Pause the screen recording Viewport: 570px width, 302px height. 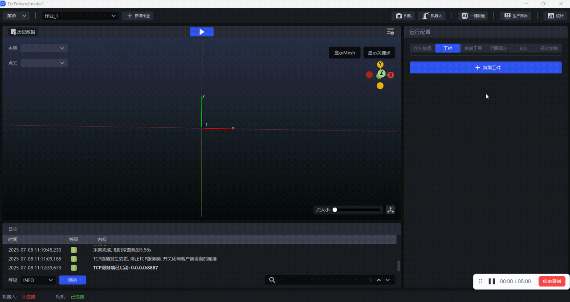click(492, 282)
